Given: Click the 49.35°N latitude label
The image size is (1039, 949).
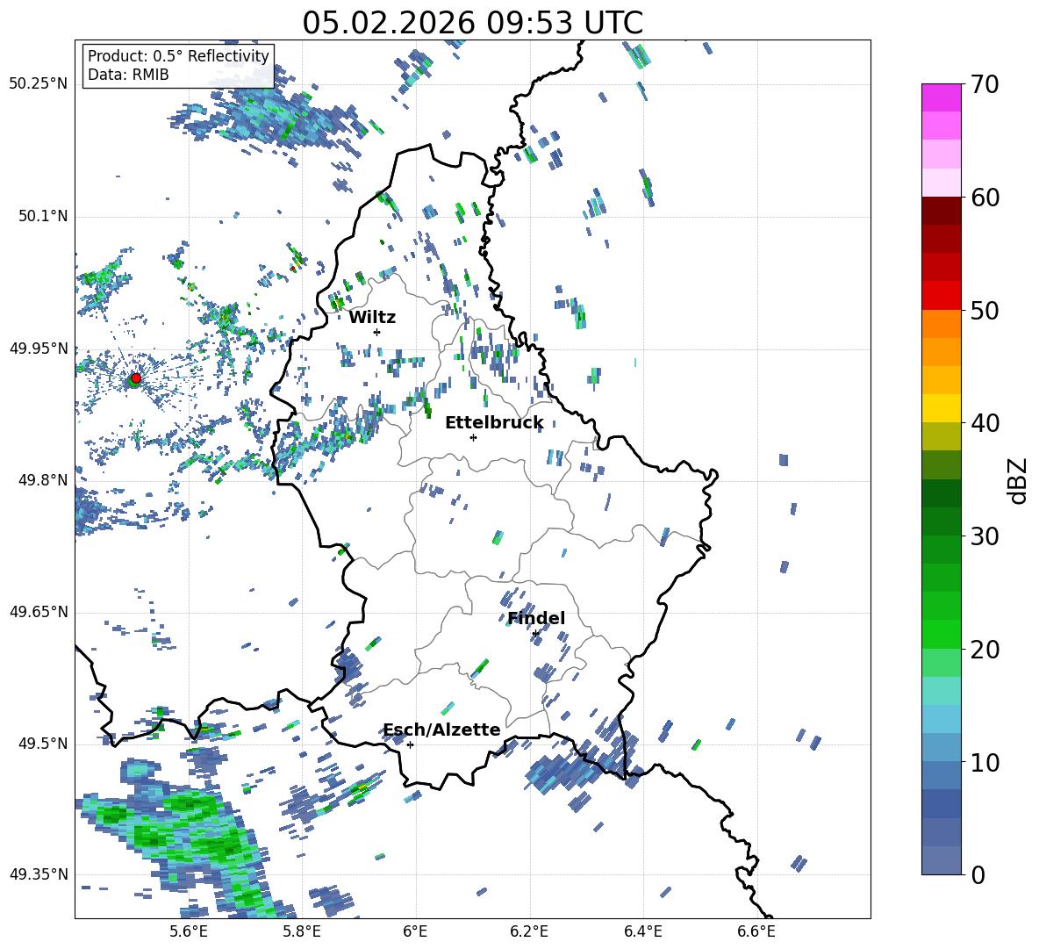Looking at the screenshot, I should pos(39,874).
